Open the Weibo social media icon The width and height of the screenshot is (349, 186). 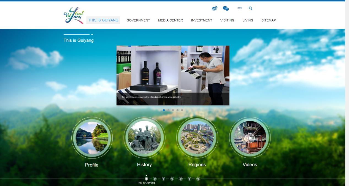(214, 9)
